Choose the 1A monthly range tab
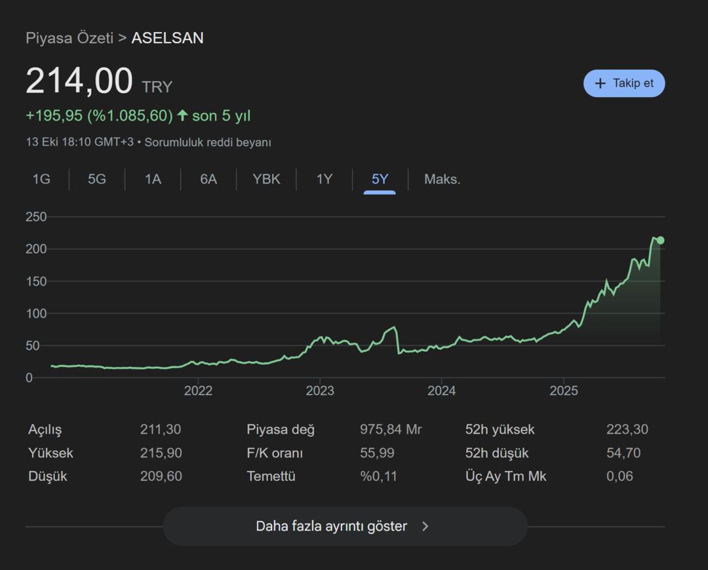708x570 pixels. [x=153, y=180]
